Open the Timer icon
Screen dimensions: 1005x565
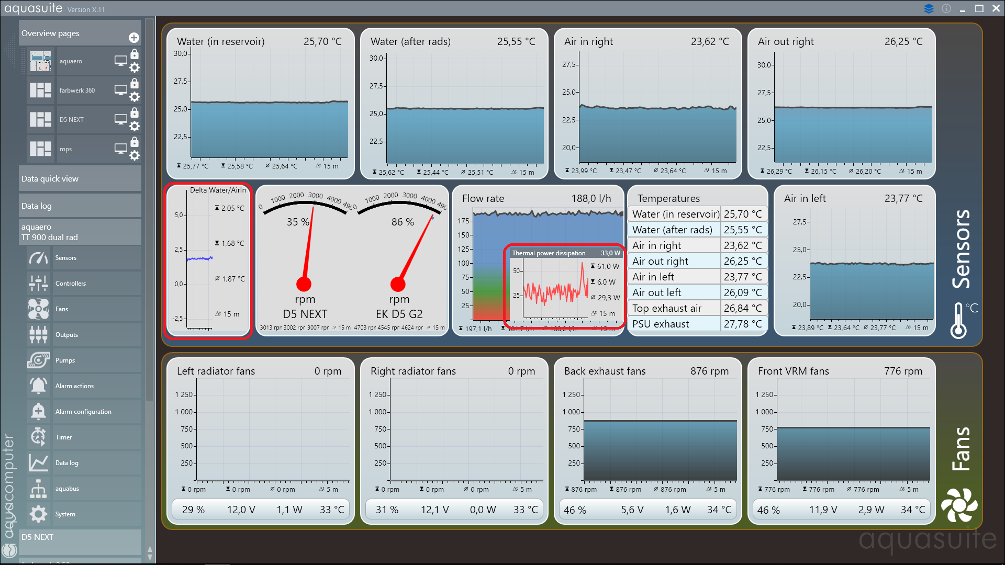(38, 437)
